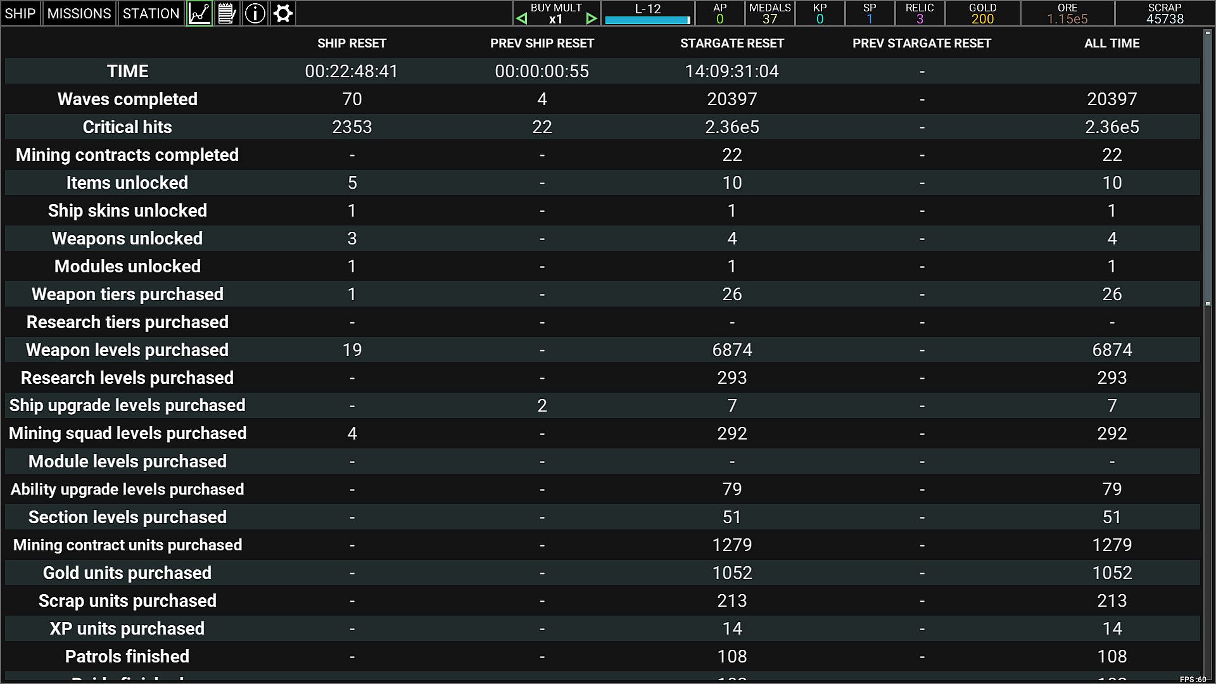The width and height of the screenshot is (1216, 684).
Task: Decrease buy multiplier with left arrow
Action: (x=521, y=19)
